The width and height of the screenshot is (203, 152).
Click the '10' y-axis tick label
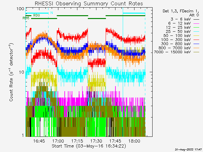pos(22,72)
